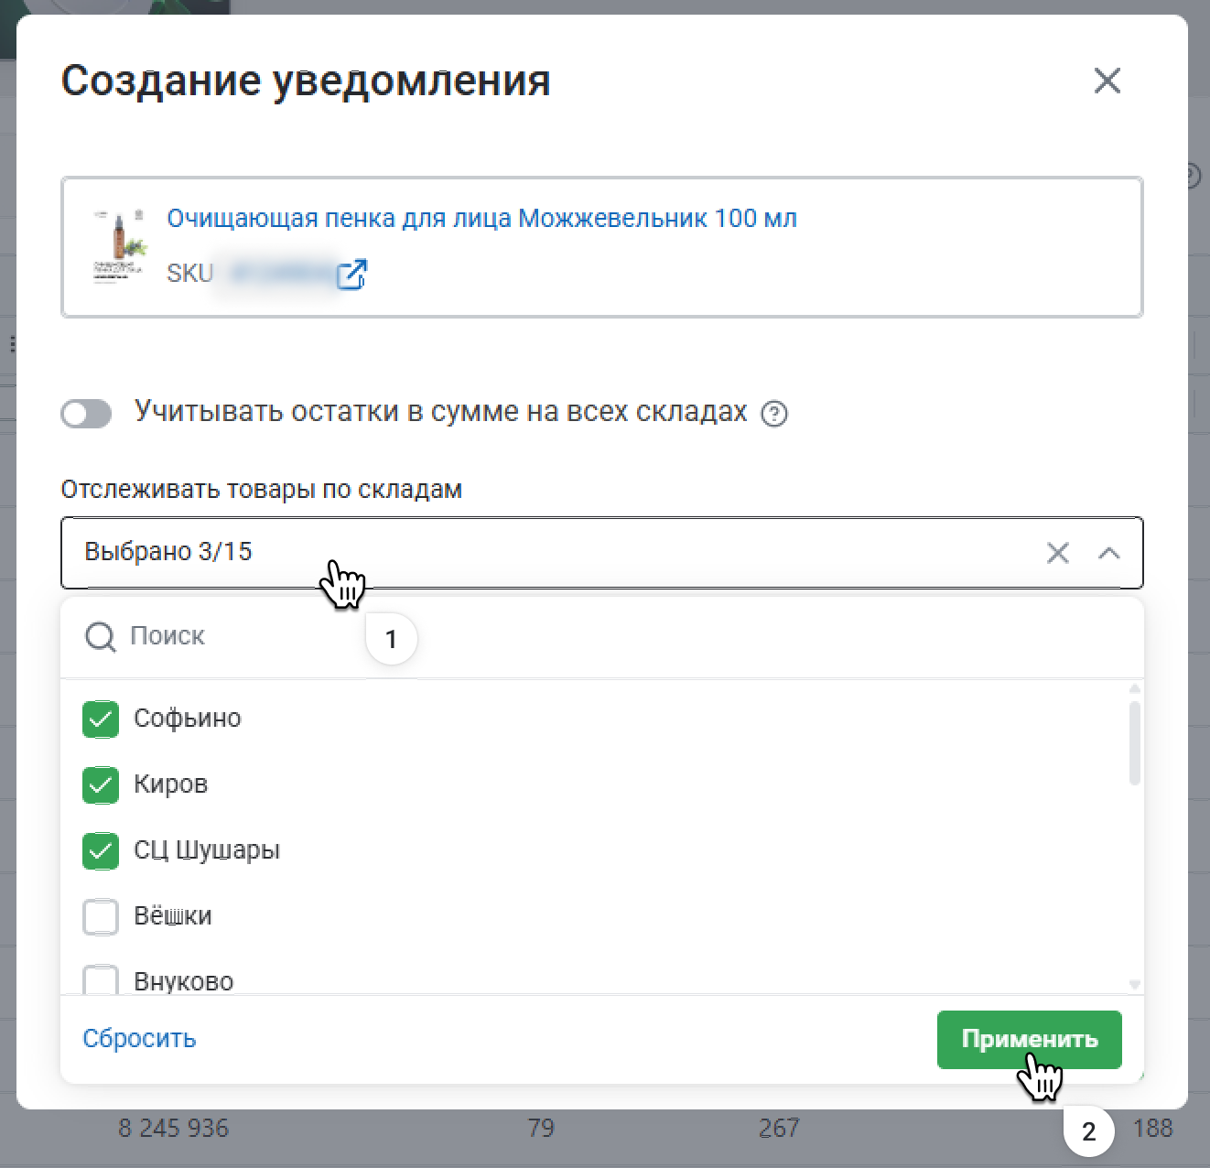Click the scrollbar down arrow in the list

pyautogui.click(x=1134, y=984)
